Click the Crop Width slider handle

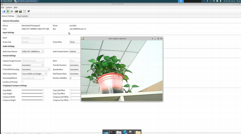pos(43,90)
